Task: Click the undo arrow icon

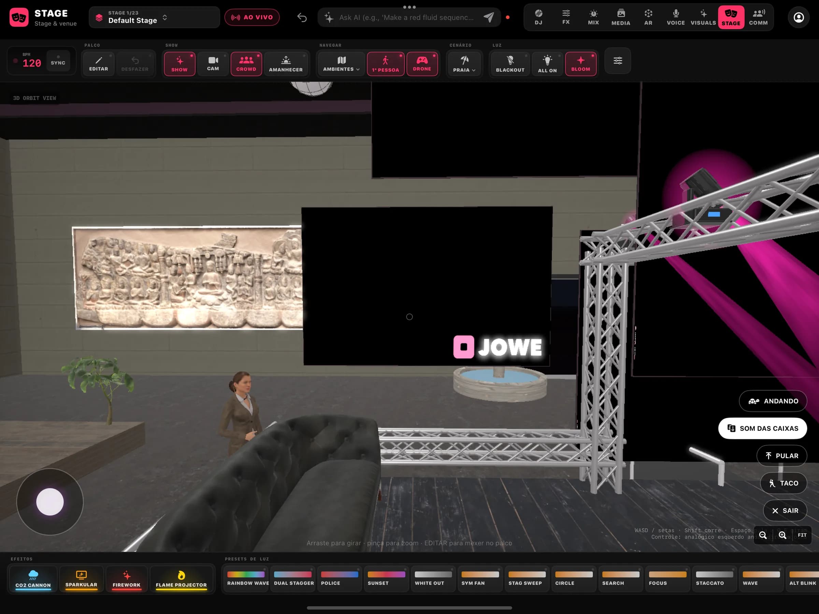Action: tap(302, 17)
